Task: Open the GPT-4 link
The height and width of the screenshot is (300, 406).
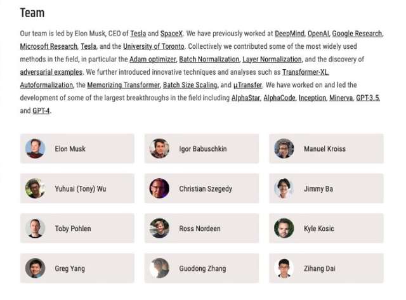Action: click(x=41, y=111)
